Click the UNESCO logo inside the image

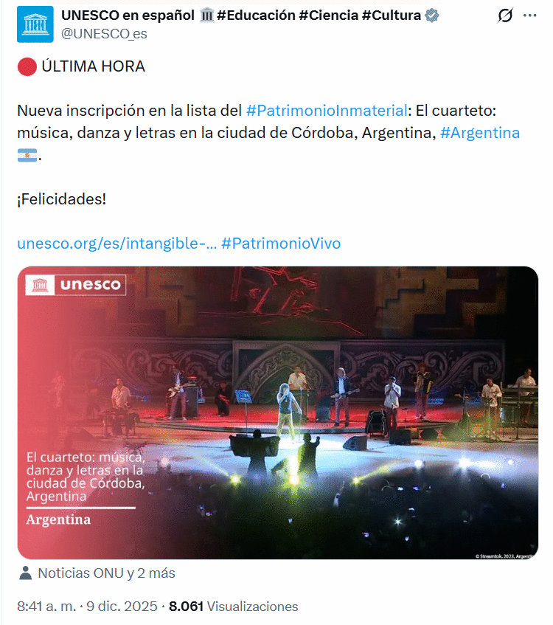[x=76, y=285]
